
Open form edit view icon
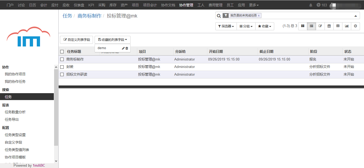click(320, 26)
